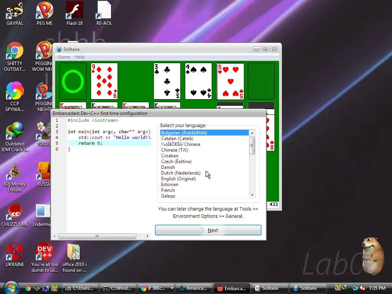This screenshot has height=294, width=392.
Task: Open the GAYPAL desktop shortcut
Action: (x=15, y=14)
